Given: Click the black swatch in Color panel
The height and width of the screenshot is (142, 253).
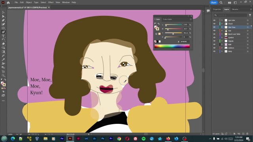Looking at the screenshot, I should tap(157, 41).
